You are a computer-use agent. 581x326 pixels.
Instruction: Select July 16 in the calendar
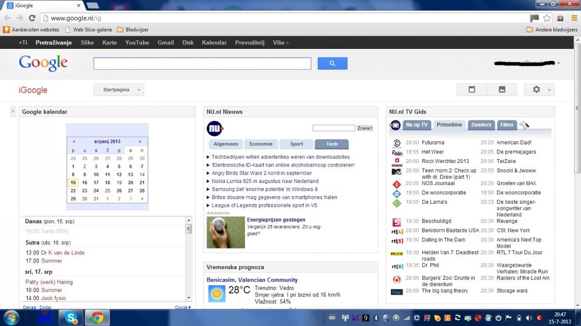click(84, 183)
